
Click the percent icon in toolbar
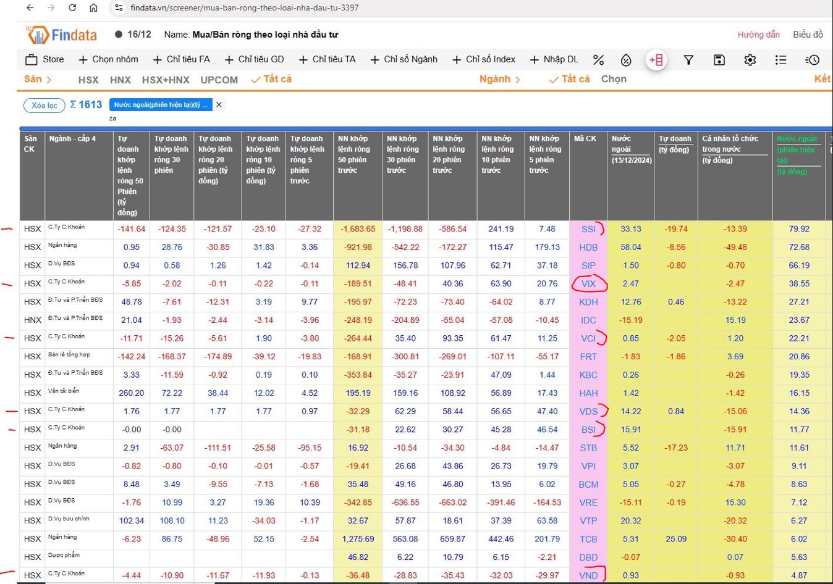pos(598,60)
